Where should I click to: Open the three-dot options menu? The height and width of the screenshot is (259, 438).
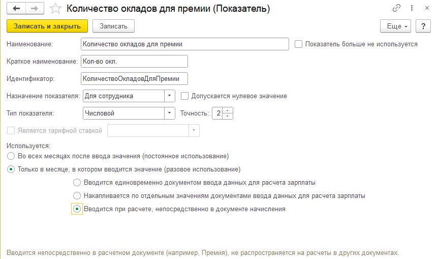coord(412,8)
